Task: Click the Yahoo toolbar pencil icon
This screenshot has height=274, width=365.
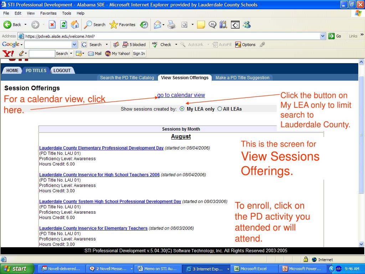Action: tap(21, 54)
